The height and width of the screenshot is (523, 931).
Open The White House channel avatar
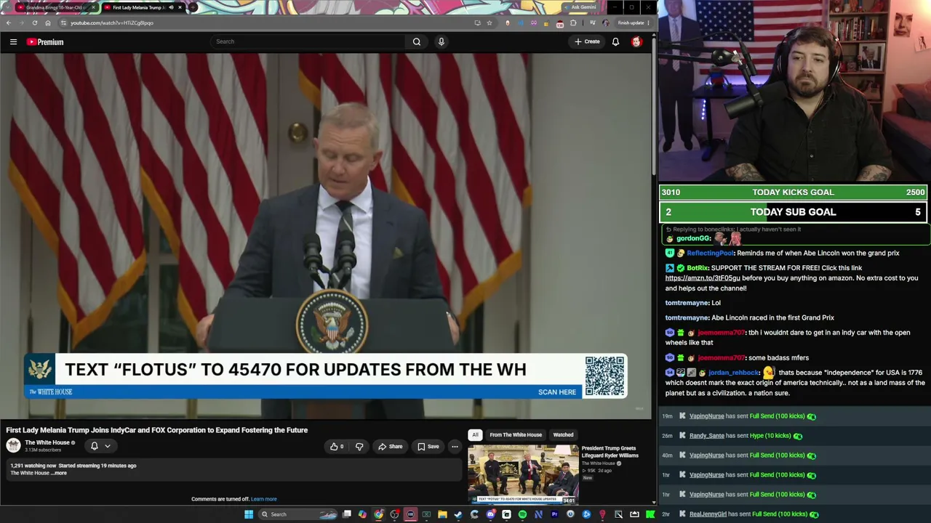[x=13, y=445]
